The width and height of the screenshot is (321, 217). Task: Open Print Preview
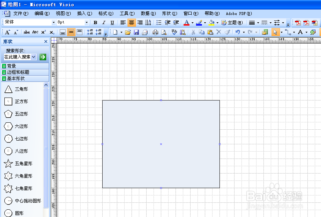coord(164,32)
